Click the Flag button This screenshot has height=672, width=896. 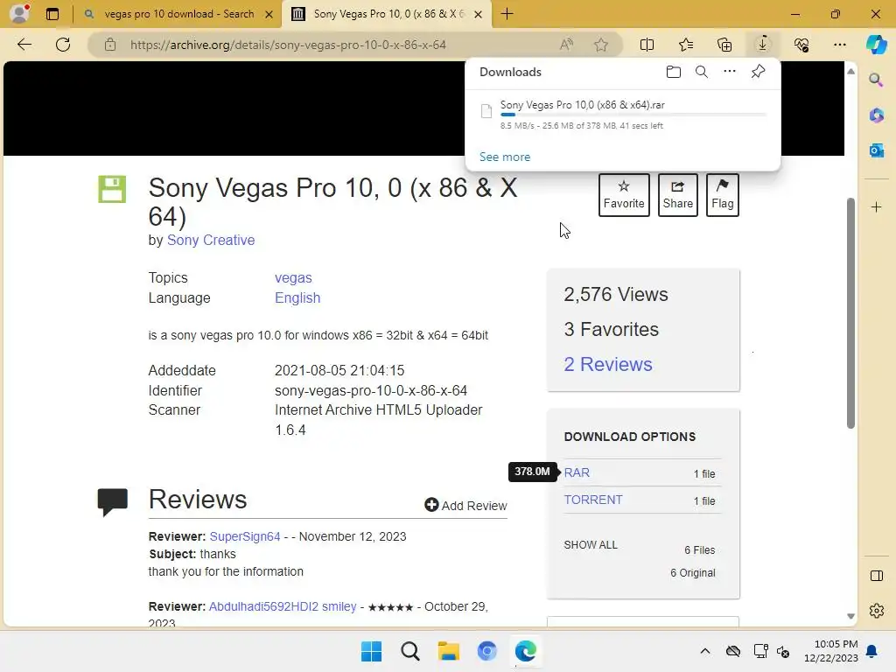(x=722, y=195)
